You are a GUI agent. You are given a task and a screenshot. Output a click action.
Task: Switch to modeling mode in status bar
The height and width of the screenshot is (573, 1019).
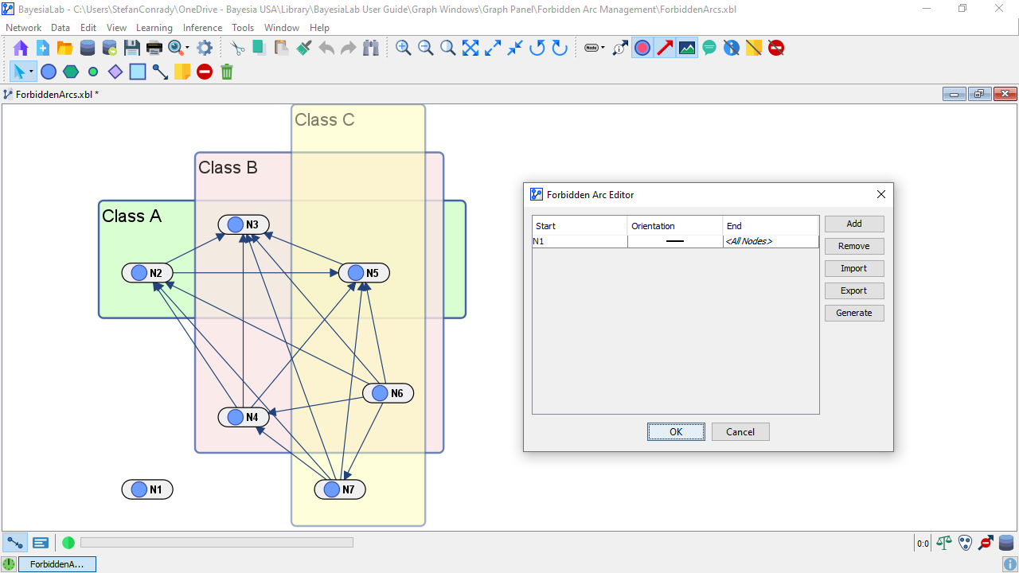15,543
